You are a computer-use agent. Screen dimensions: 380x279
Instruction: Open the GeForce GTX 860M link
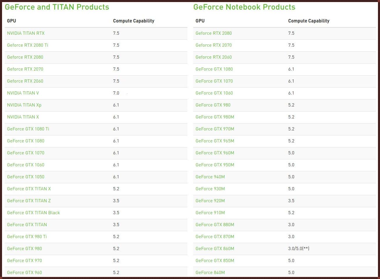point(215,249)
